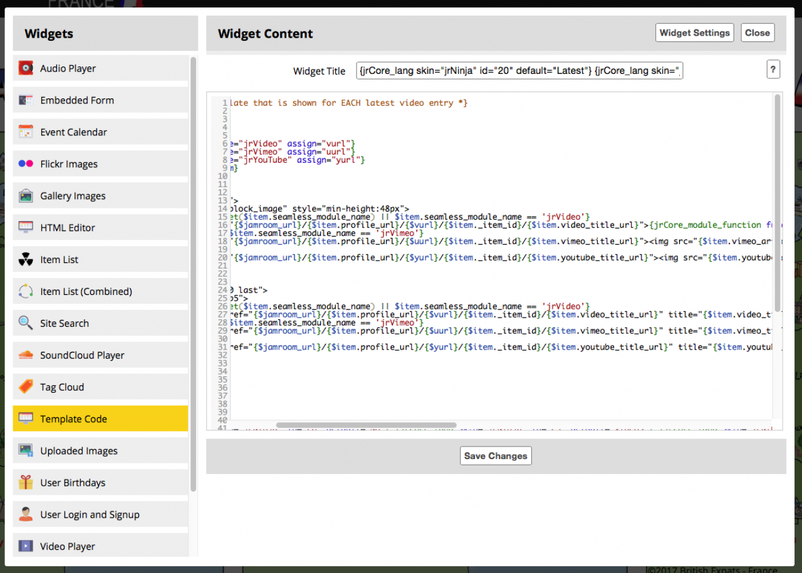Select the Gallery Images icon
802x573 pixels.
[26, 196]
